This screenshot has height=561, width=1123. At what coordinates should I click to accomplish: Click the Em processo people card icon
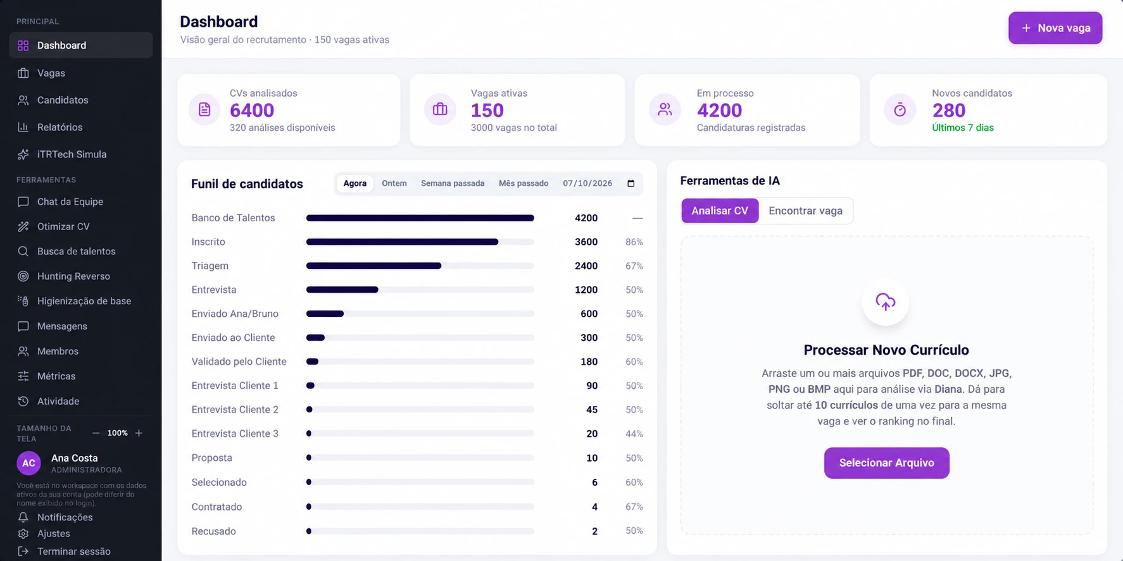point(665,109)
